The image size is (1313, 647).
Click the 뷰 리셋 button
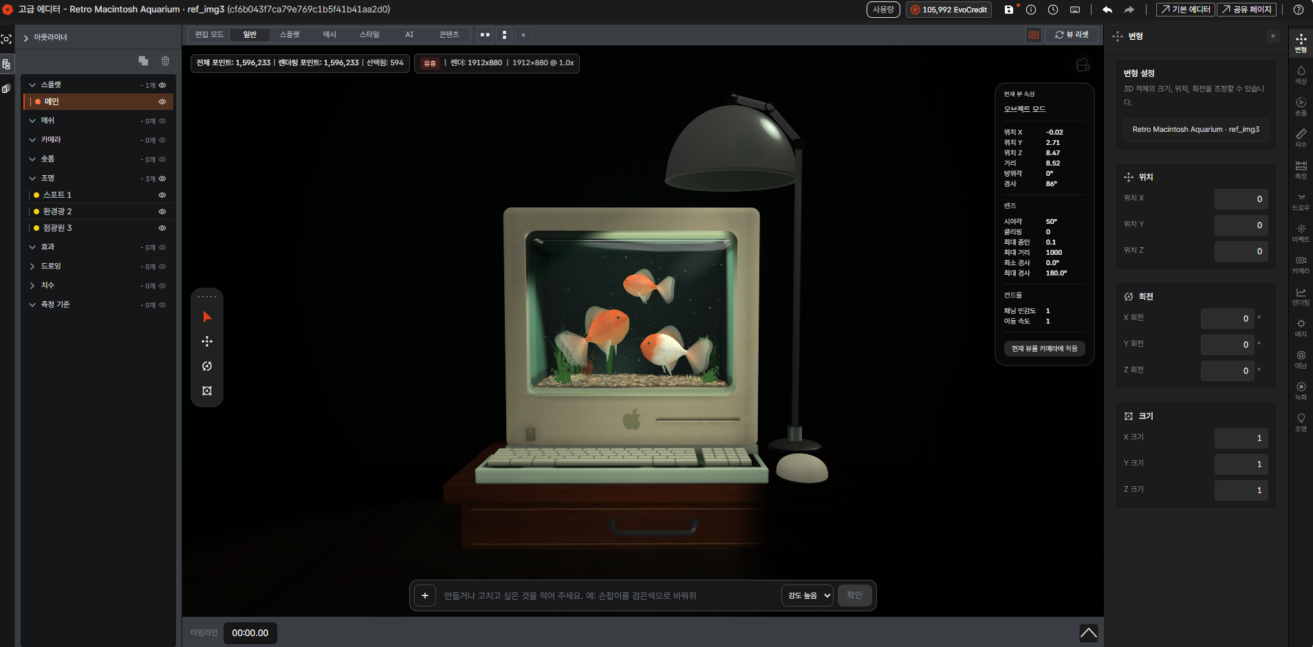point(1072,35)
